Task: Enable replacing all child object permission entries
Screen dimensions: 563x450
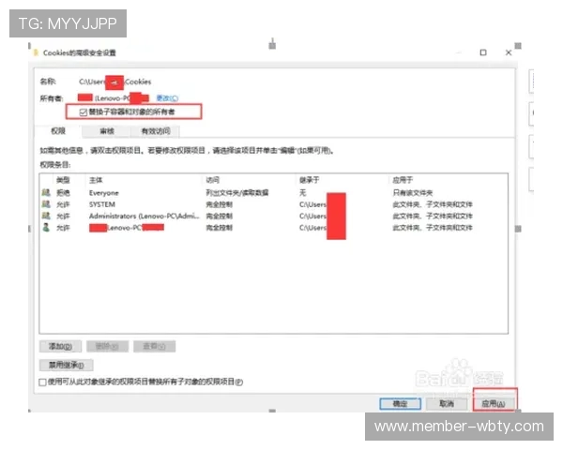Action: 42,382
